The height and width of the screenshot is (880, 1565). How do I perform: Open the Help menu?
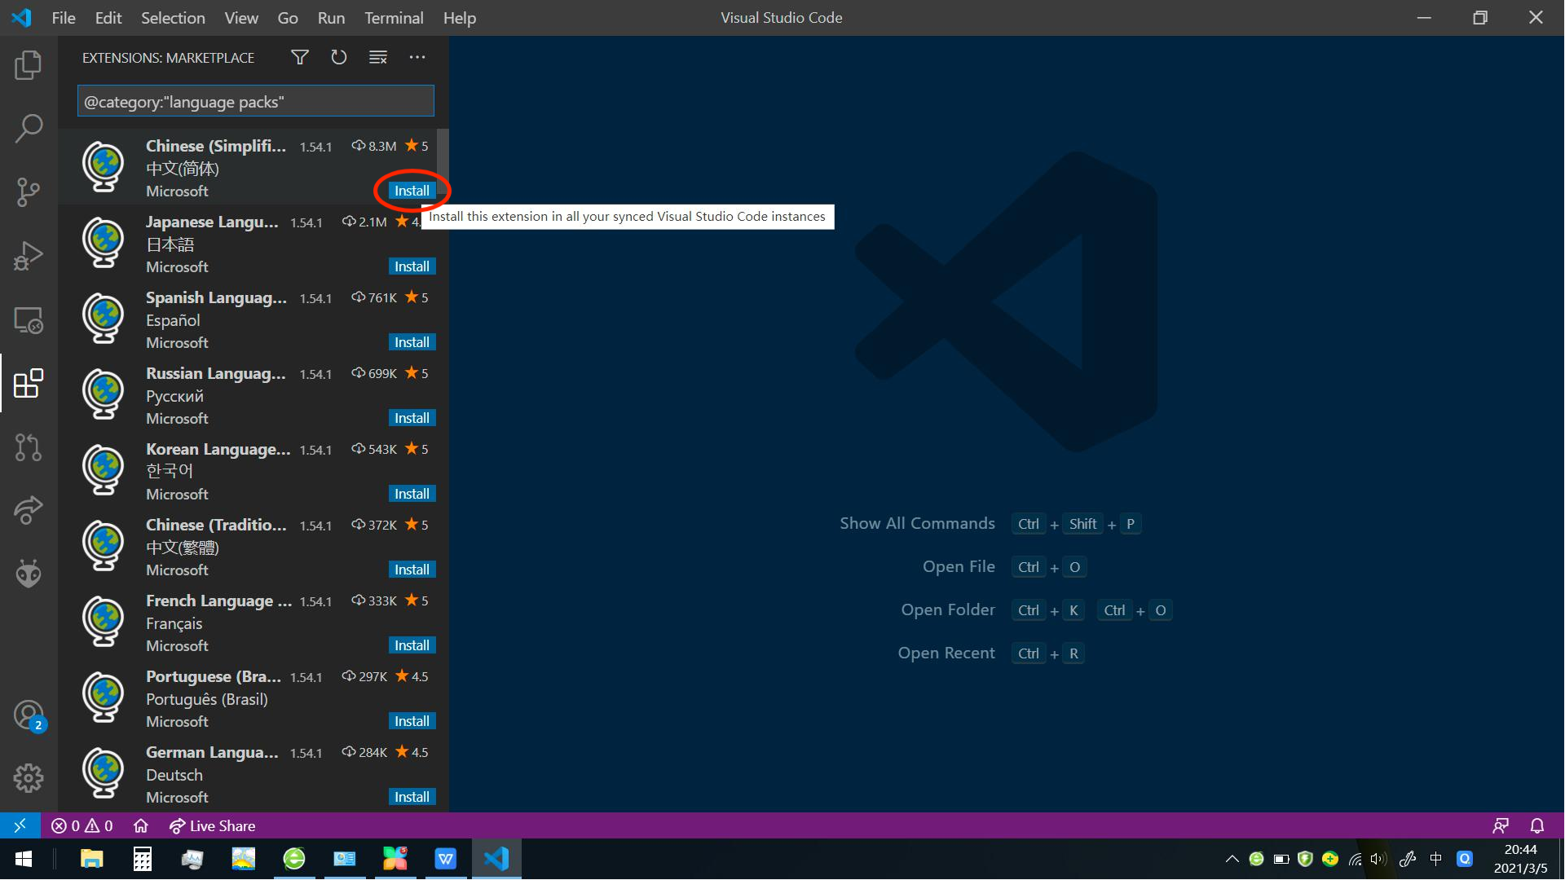coord(460,18)
